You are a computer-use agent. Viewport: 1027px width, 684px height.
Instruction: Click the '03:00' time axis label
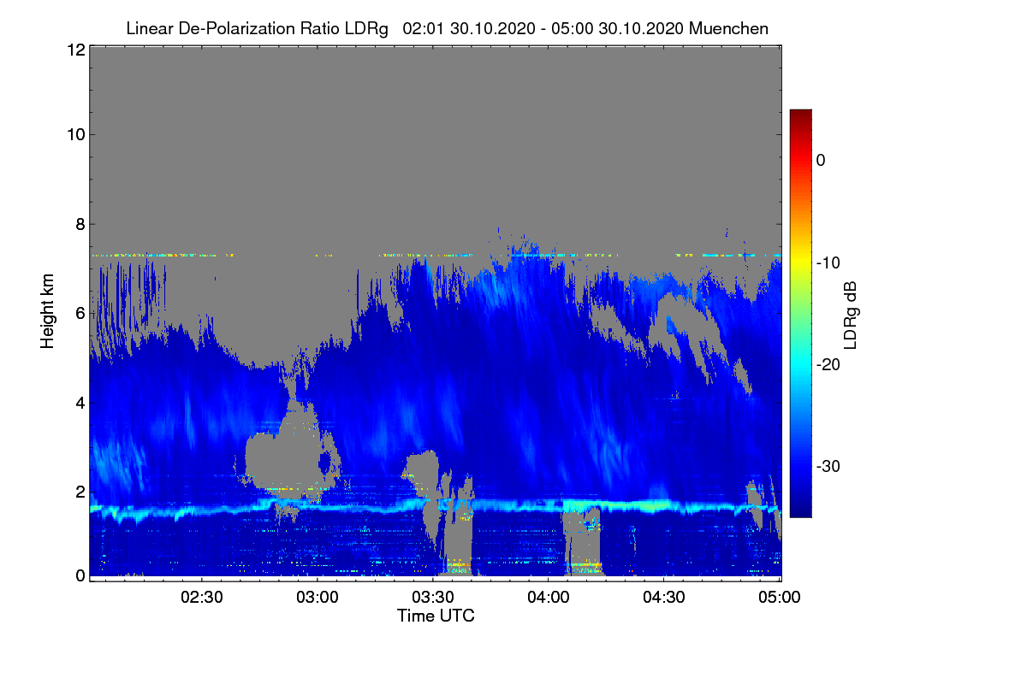[x=318, y=597]
